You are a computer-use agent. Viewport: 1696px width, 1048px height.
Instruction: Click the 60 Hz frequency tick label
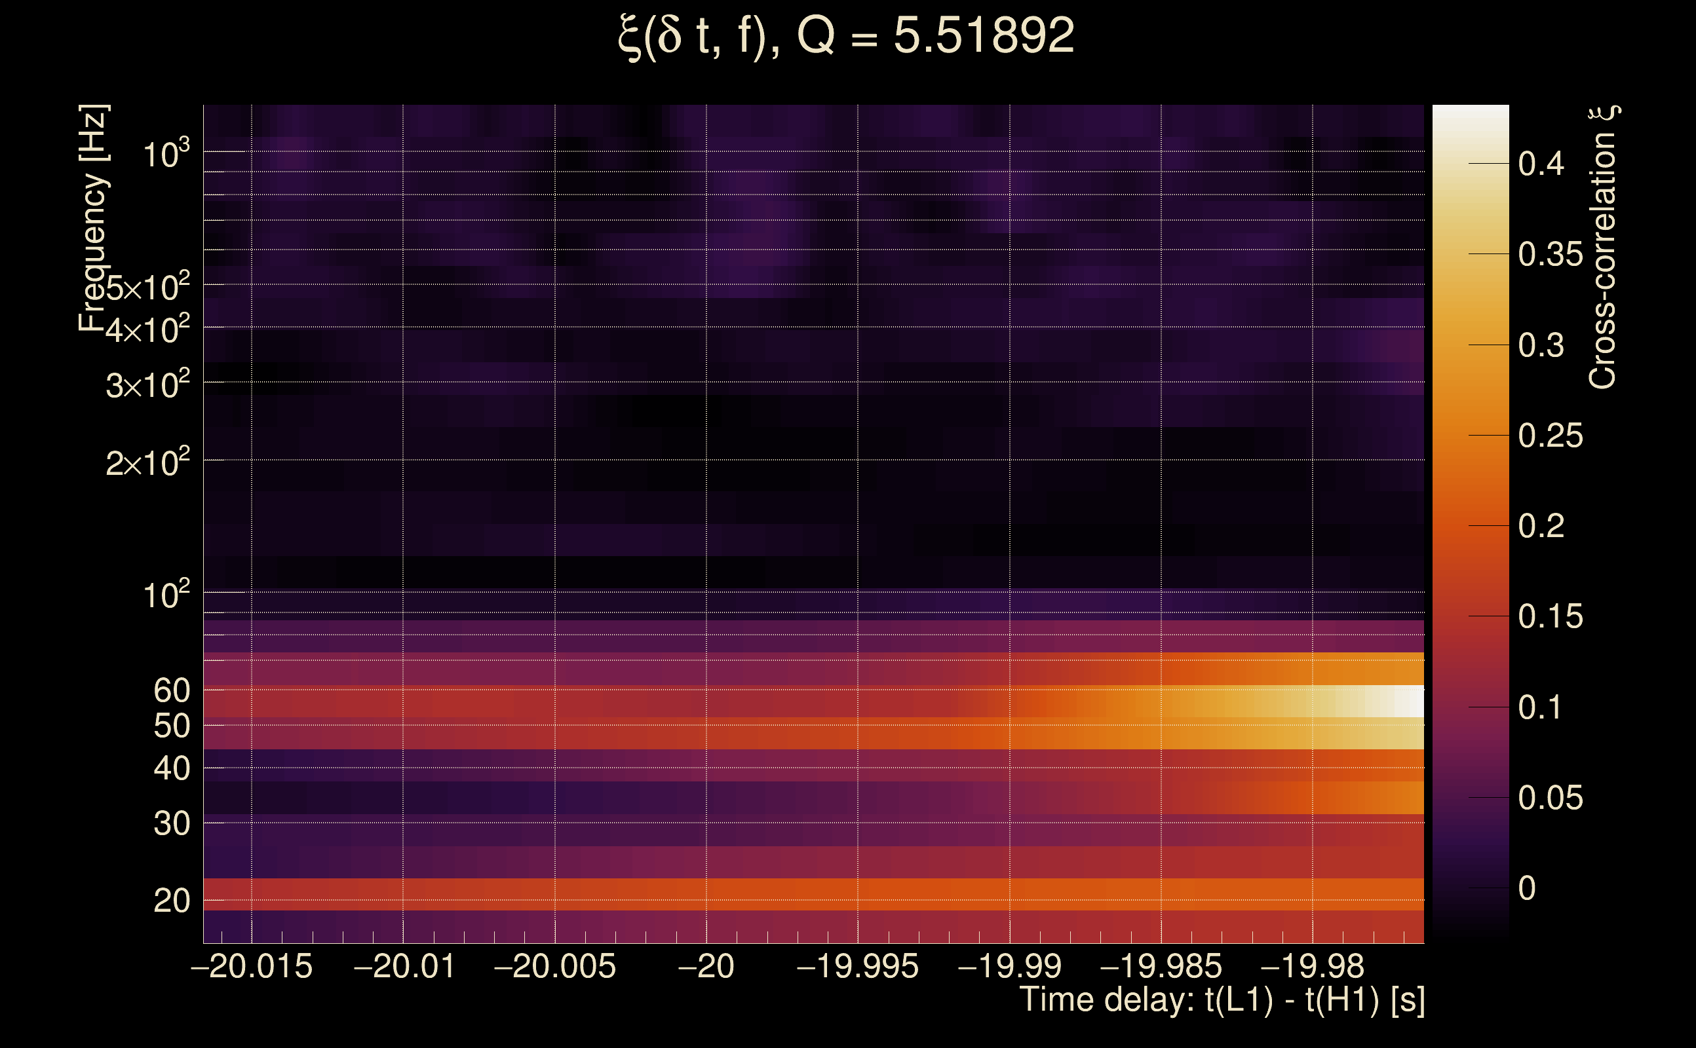click(171, 690)
